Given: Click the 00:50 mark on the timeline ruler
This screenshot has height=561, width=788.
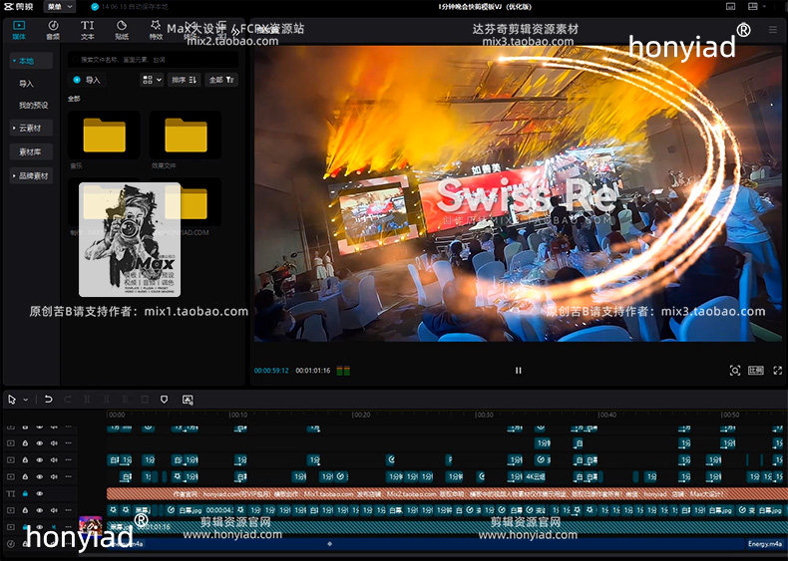Looking at the screenshot, I should pyautogui.click(x=730, y=415).
